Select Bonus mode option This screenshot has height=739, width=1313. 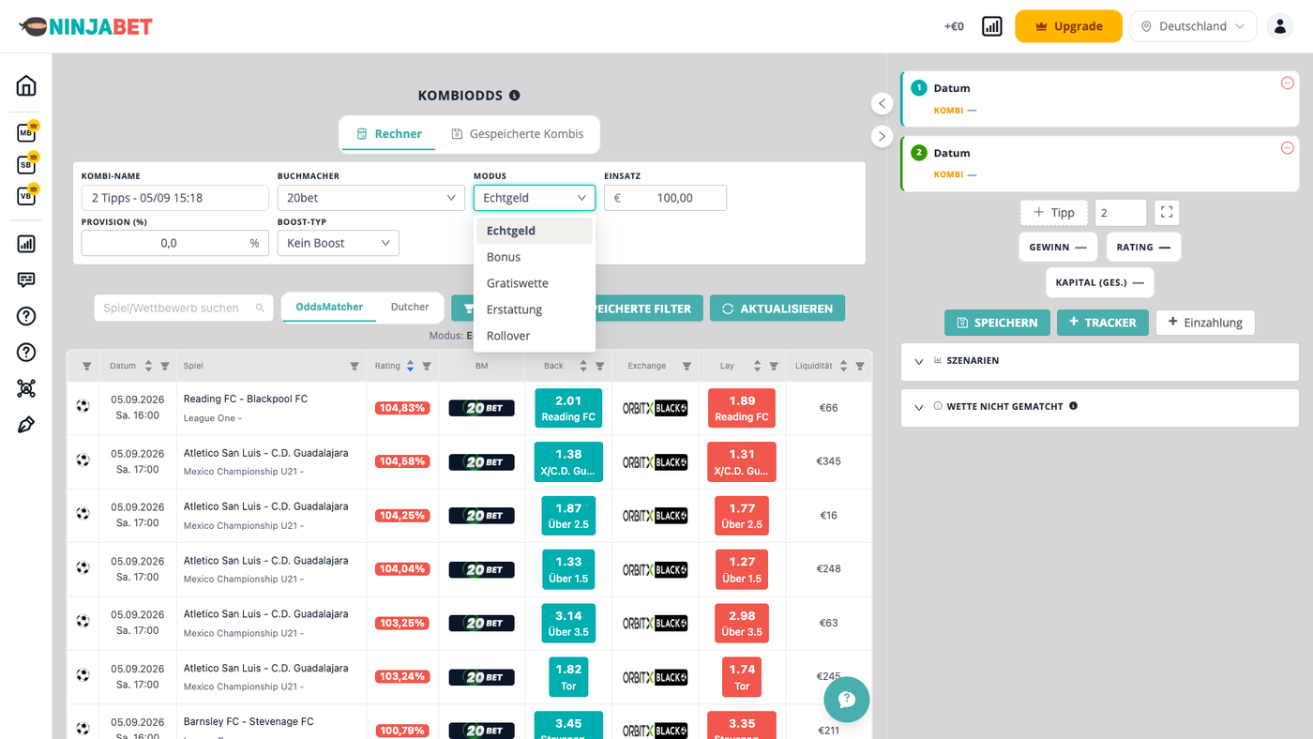pos(535,257)
